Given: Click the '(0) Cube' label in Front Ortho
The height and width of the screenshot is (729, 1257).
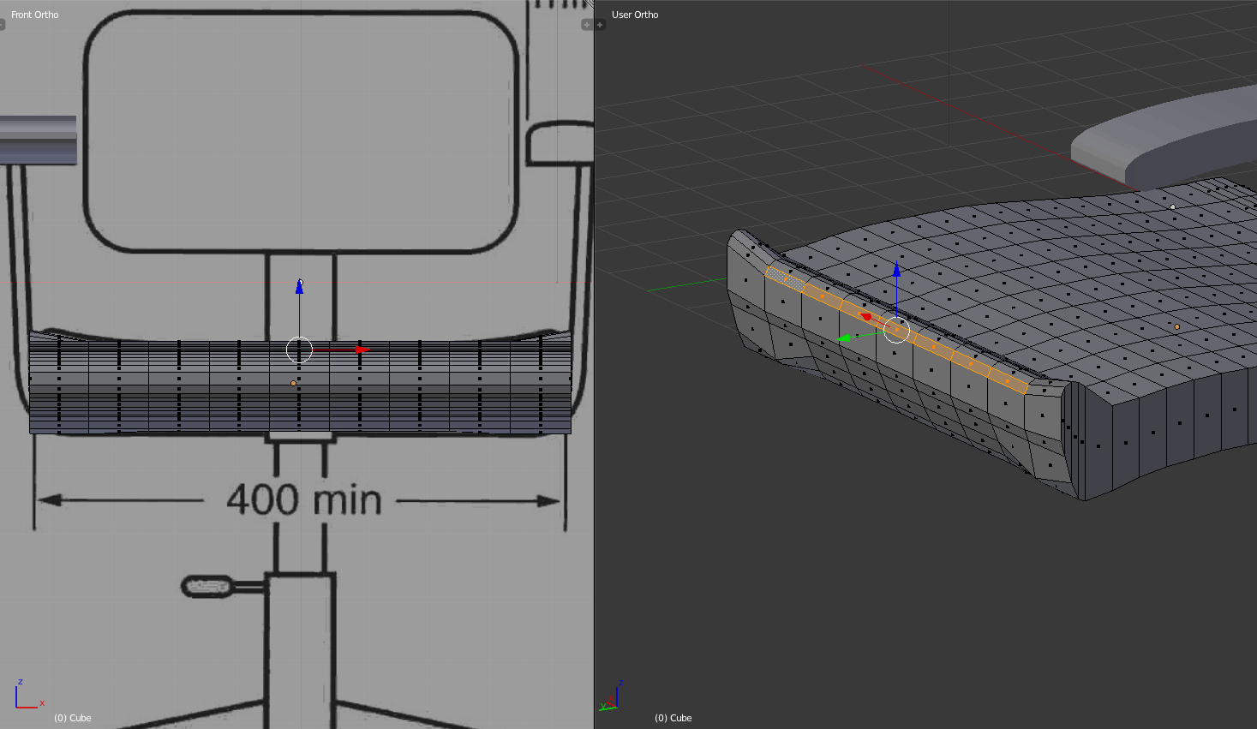Looking at the screenshot, I should tap(73, 718).
